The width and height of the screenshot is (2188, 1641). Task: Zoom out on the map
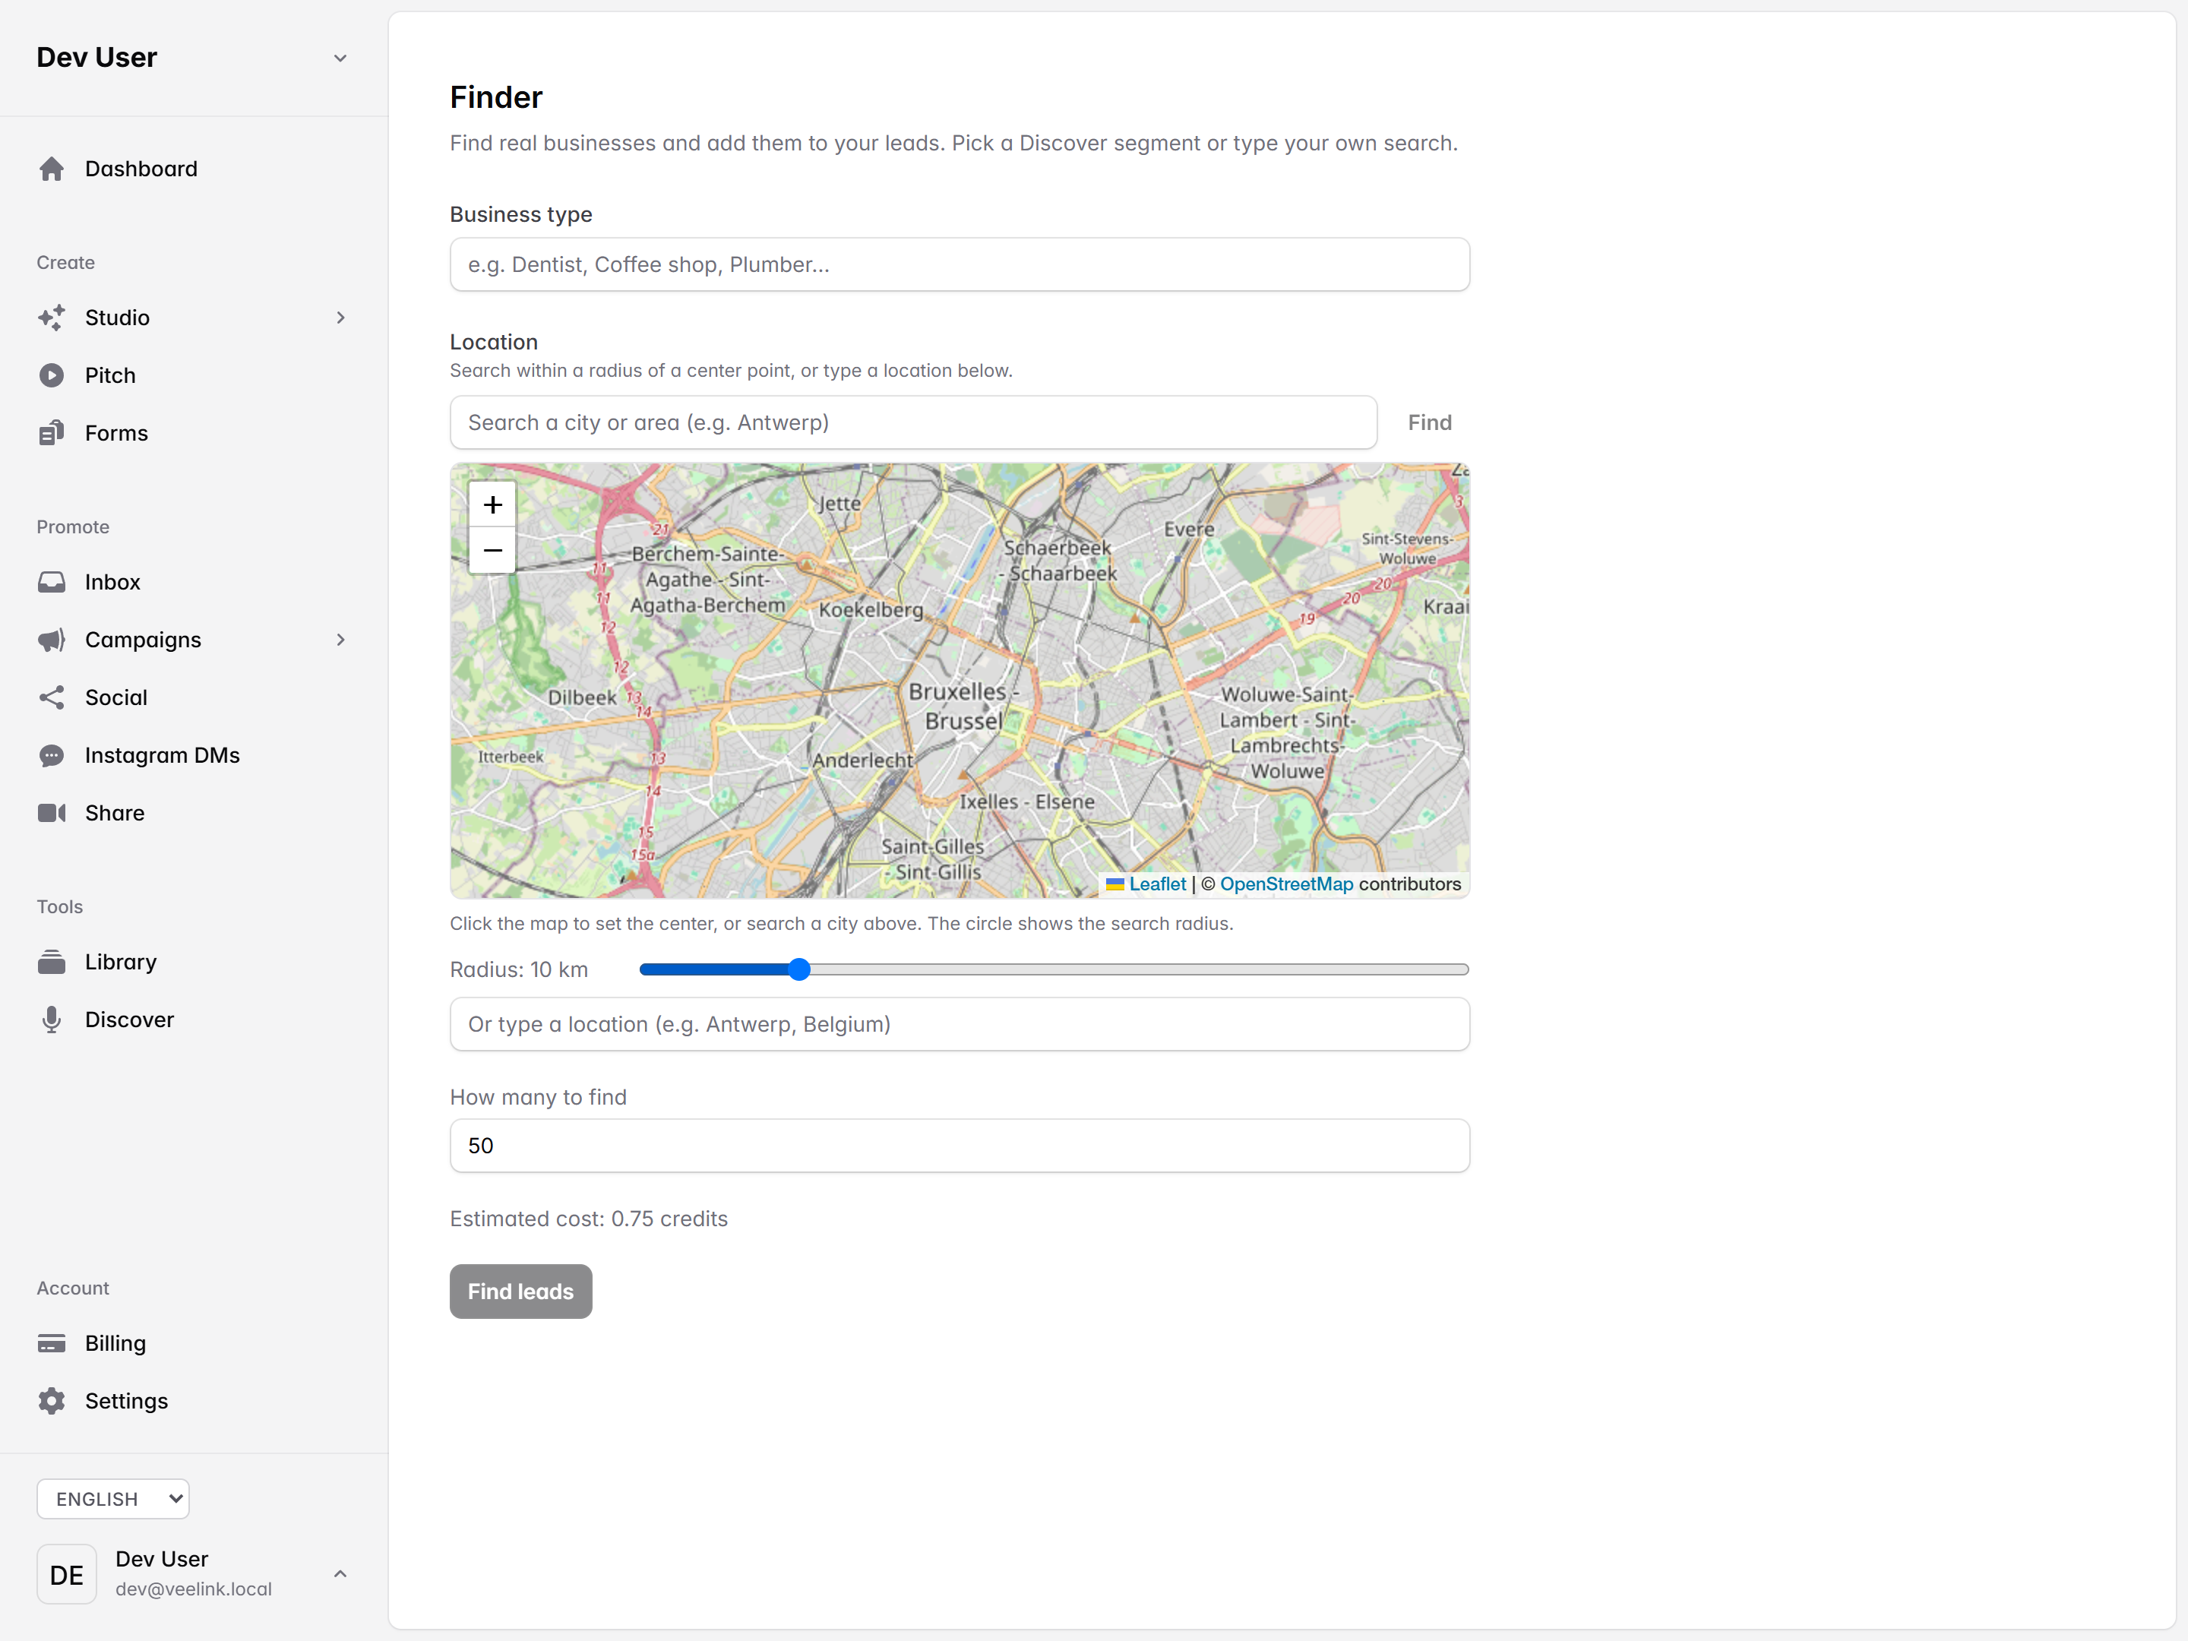coord(492,550)
